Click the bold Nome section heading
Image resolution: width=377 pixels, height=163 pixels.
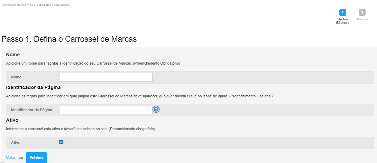13,55
